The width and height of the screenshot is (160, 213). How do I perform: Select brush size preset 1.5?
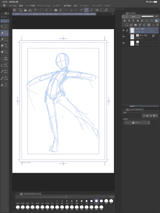(91, 202)
